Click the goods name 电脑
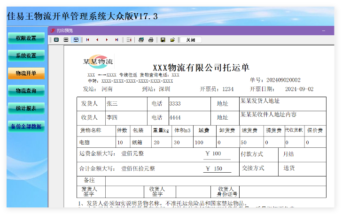The width and height of the screenshot is (342, 214). (x=85, y=143)
